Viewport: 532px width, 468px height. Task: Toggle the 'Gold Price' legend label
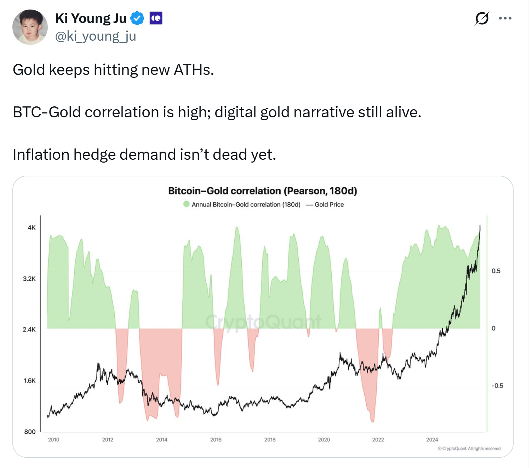[329, 205]
